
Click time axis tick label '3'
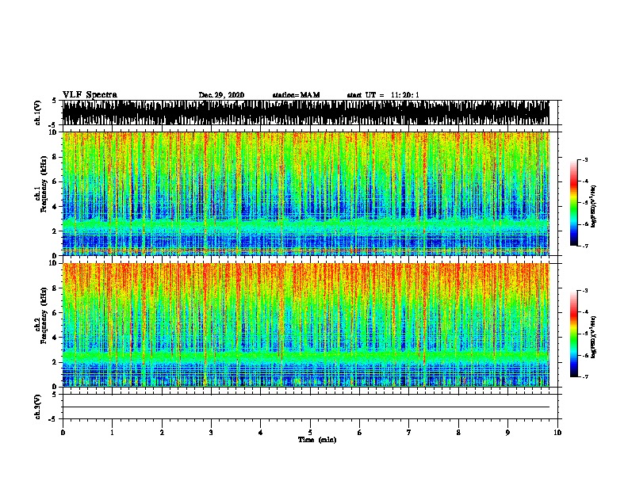(211, 432)
